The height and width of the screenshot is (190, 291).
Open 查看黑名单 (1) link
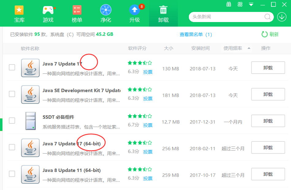click(196, 35)
